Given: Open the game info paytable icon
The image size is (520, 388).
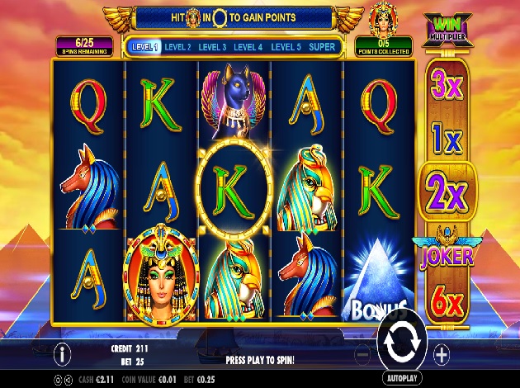Looking at the screenshot, I should click(63, 354).
